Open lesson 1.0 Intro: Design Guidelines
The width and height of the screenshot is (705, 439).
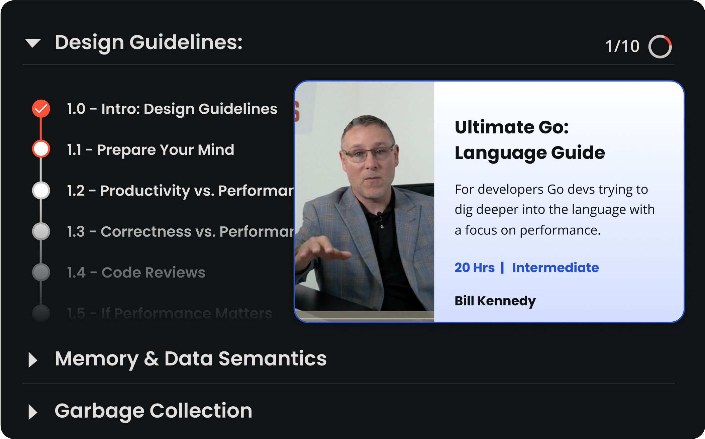[x=172, y=109]
